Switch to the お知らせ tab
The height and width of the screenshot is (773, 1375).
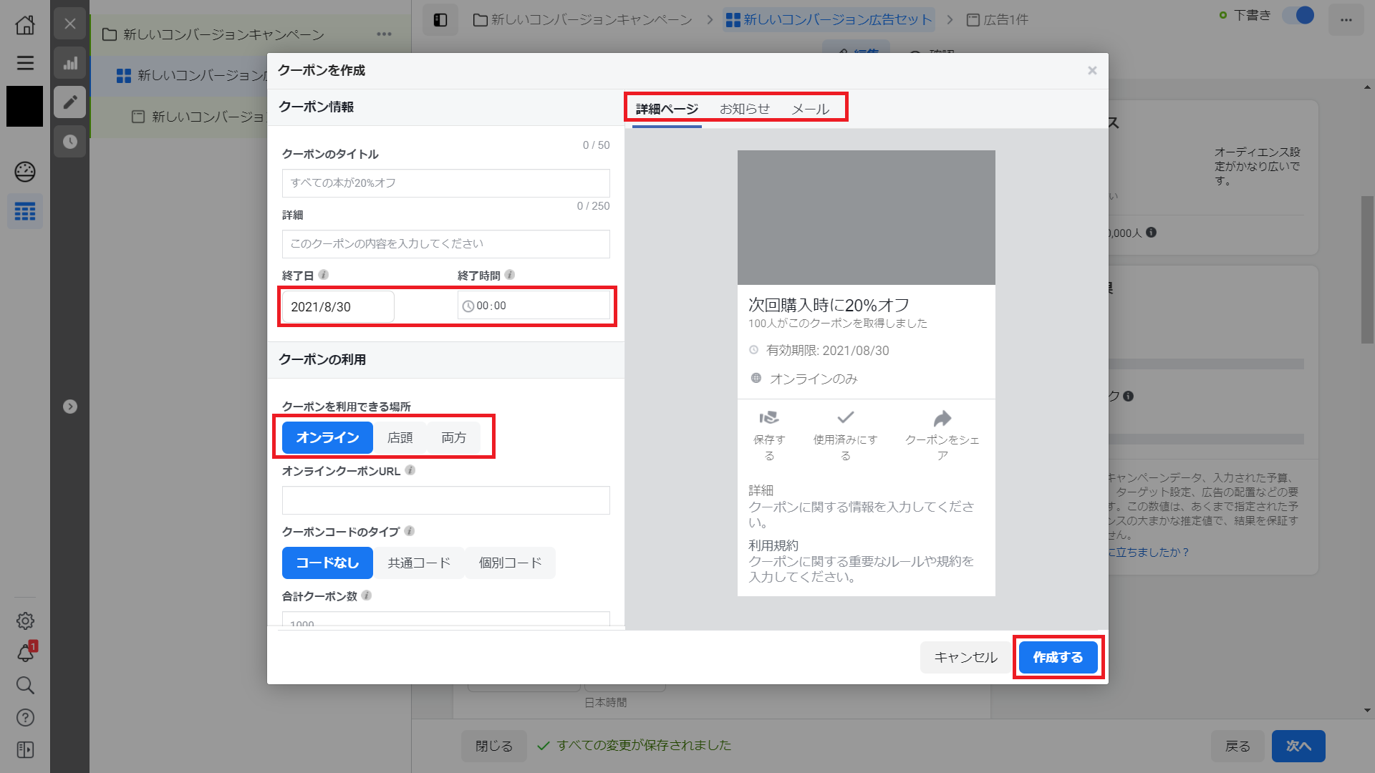746,108
